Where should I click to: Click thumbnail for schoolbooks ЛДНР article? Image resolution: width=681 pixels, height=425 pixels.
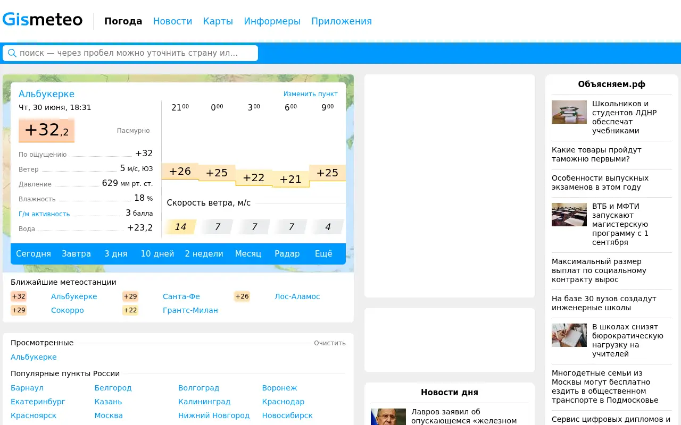[569, 112]
